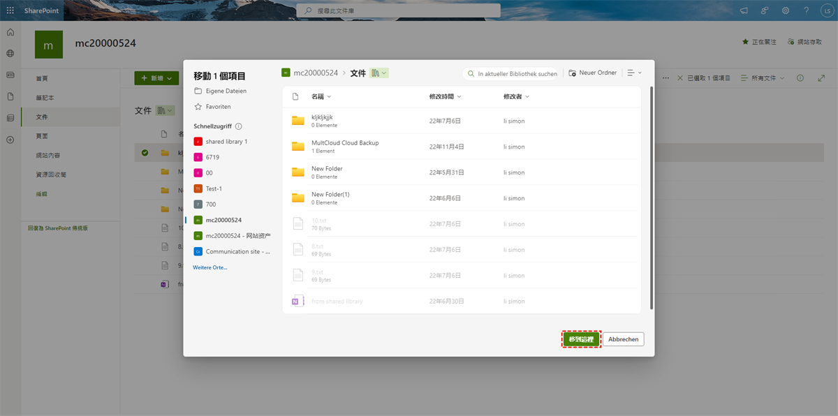
Task: Select 頁面 in site navigation
Action: click(42, 136)
